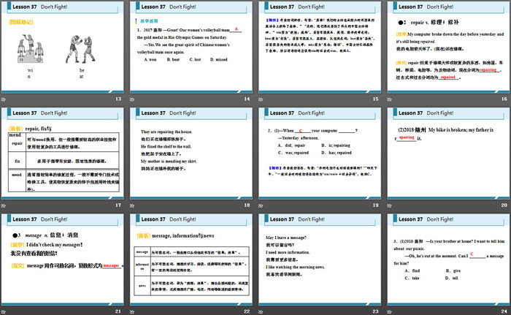Click the animation star icon under slide 21
Screen dimensions: 511x315
(x=3, y=312)
